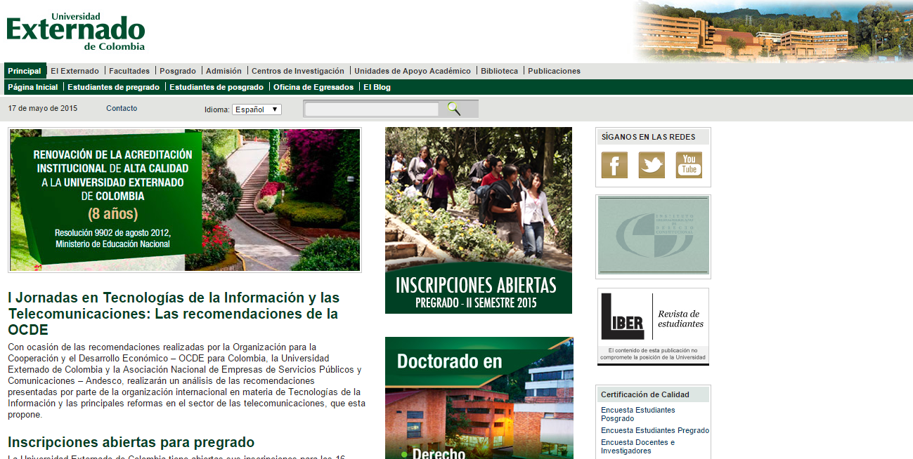913x459 pixels.
Task: Open the Oficina de Egresados submenu
Action: tap(313, 87)
